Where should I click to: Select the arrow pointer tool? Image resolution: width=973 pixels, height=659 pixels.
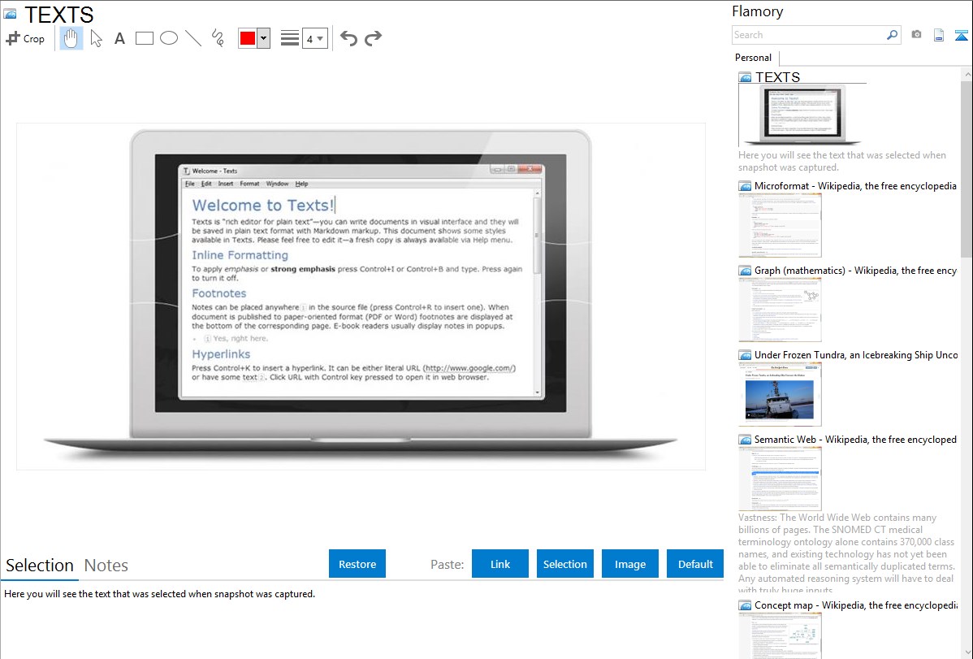coord(96,38)
